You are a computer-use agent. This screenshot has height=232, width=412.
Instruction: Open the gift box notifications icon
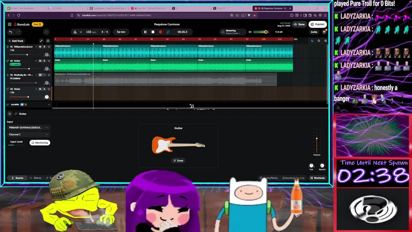pos(324,32)
